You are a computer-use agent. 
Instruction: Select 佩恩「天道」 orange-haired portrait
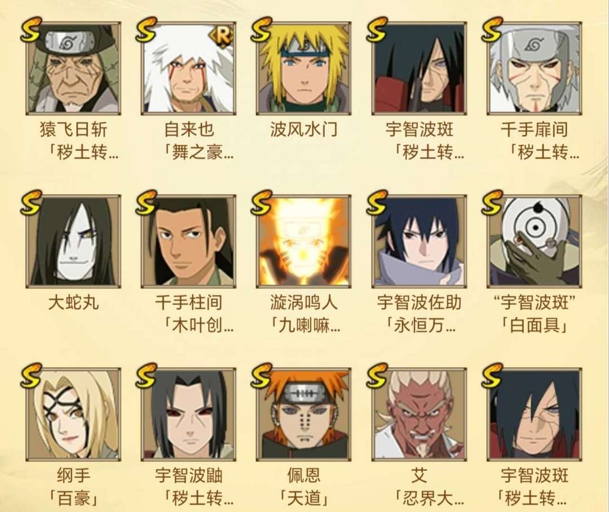(303, 414)
